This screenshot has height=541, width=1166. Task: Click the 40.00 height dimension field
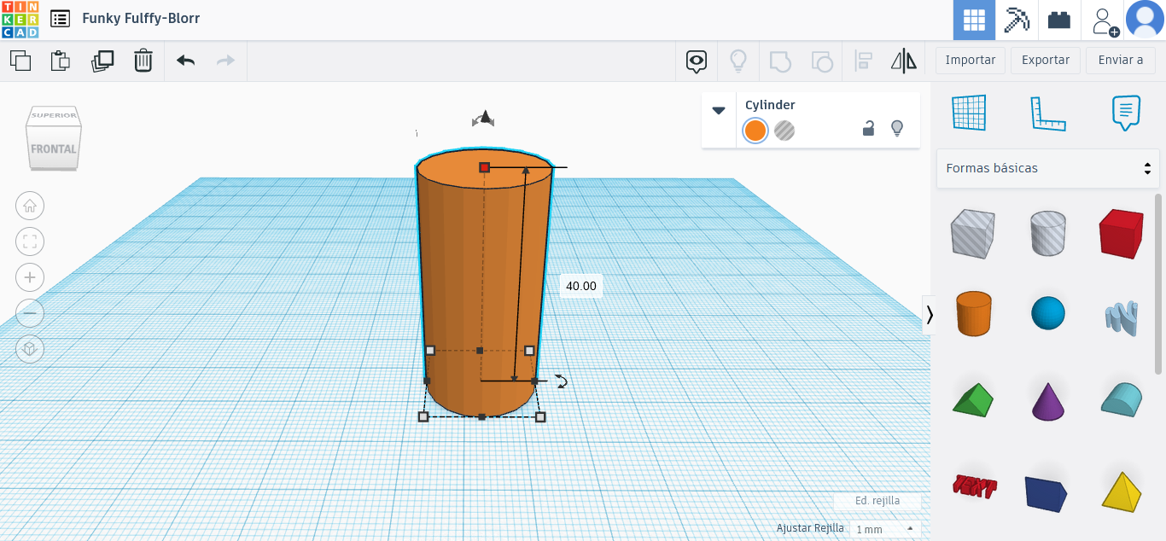pos(581,286)
